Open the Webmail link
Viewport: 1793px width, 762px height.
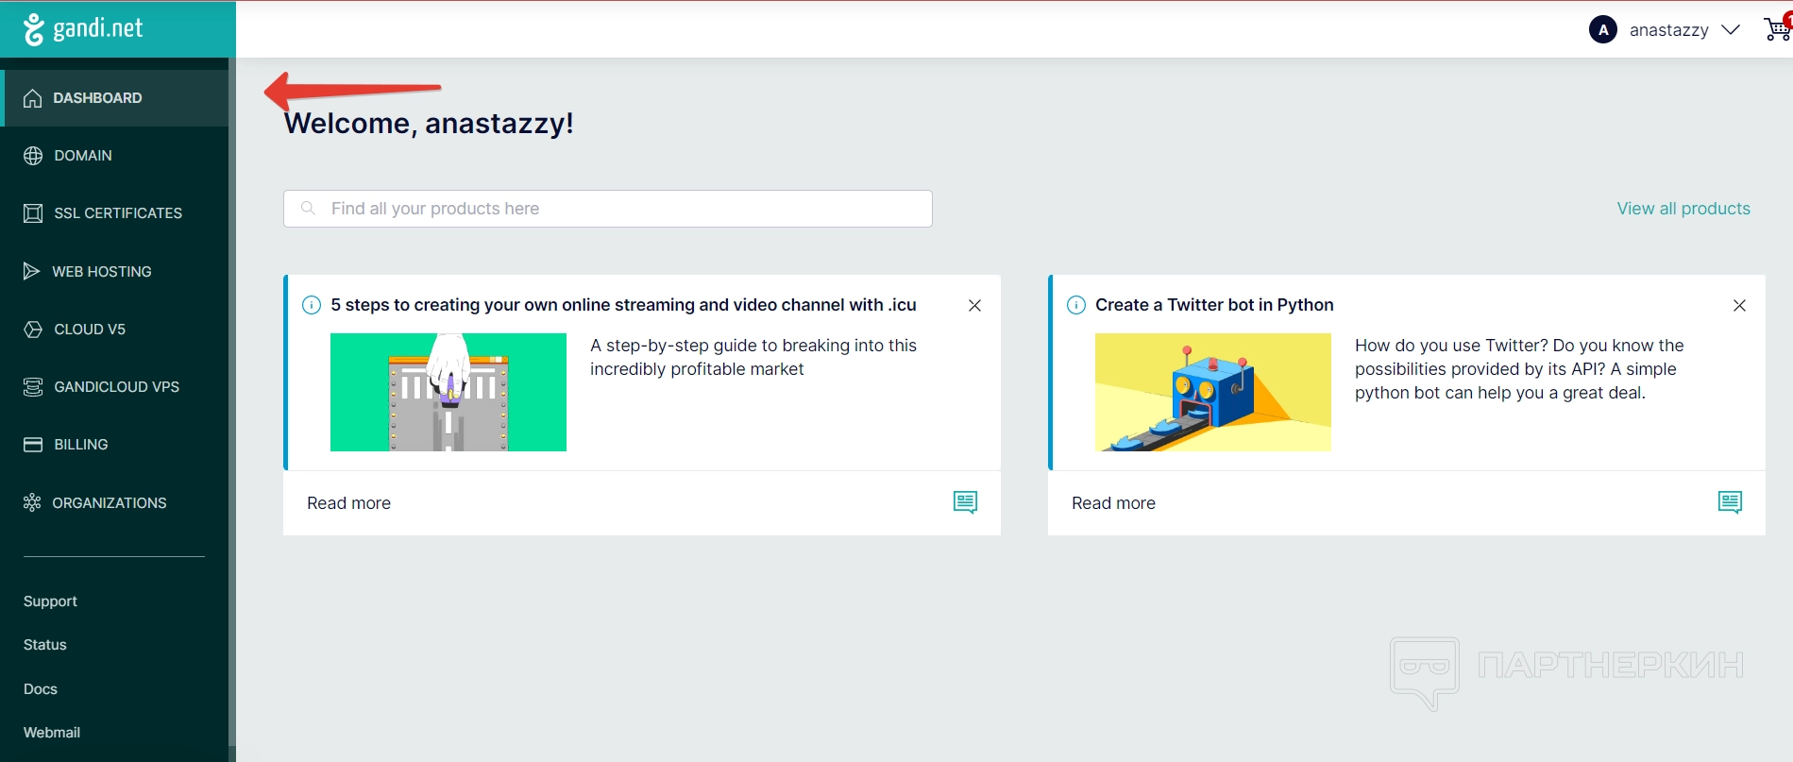[x=52, y=733]
